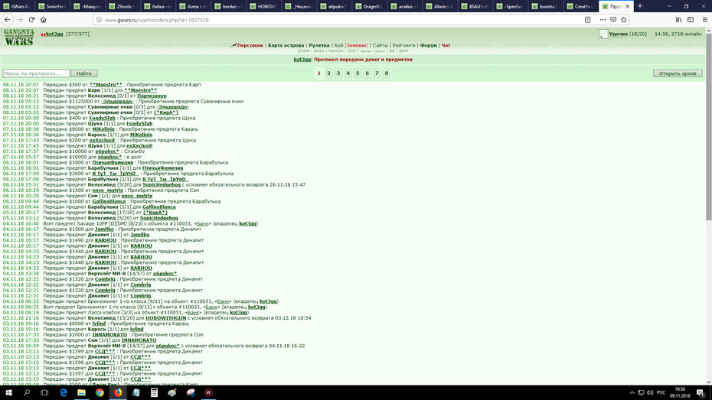Go back using browser back arrow
The width and height of the screenshot is (712, 400).
[7, 20]
